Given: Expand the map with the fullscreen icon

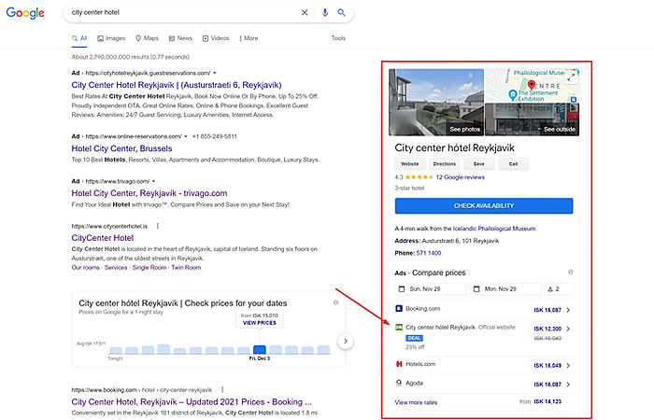Looking at the screenshot, I should (571, 77).
